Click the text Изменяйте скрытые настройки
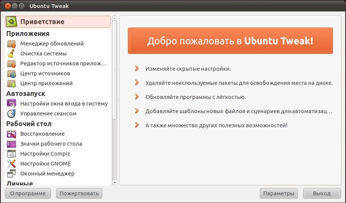The height and width of the screenshot is (203, 346). click(188, 69)
